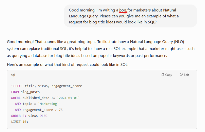Click the WHERE keyword in the query
This screenshot has width=205, height=132.
pyautogui.click(x=16, y=98)
